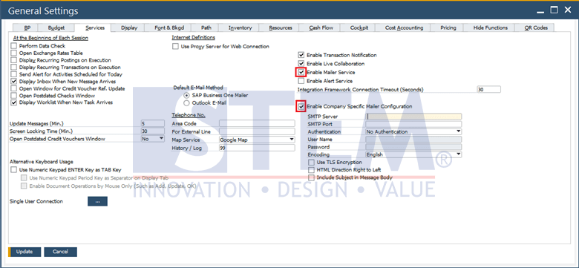Check Display Recurring Transactions on Execution
The image size is (579, 268).
14,67
